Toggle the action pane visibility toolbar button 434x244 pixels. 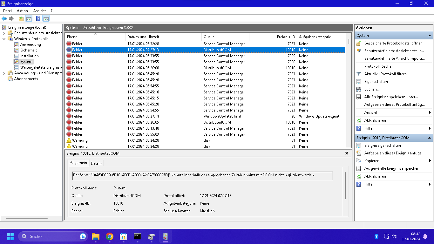pos(45,18)
